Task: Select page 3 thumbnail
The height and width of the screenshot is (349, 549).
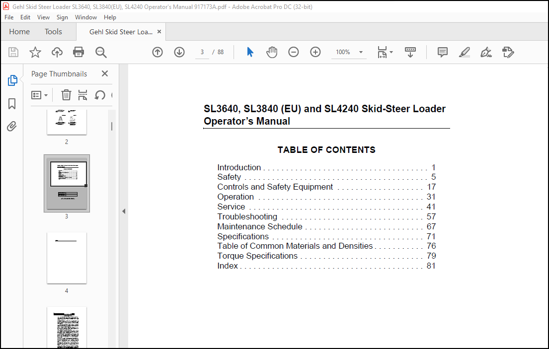Action: point(67,183)
